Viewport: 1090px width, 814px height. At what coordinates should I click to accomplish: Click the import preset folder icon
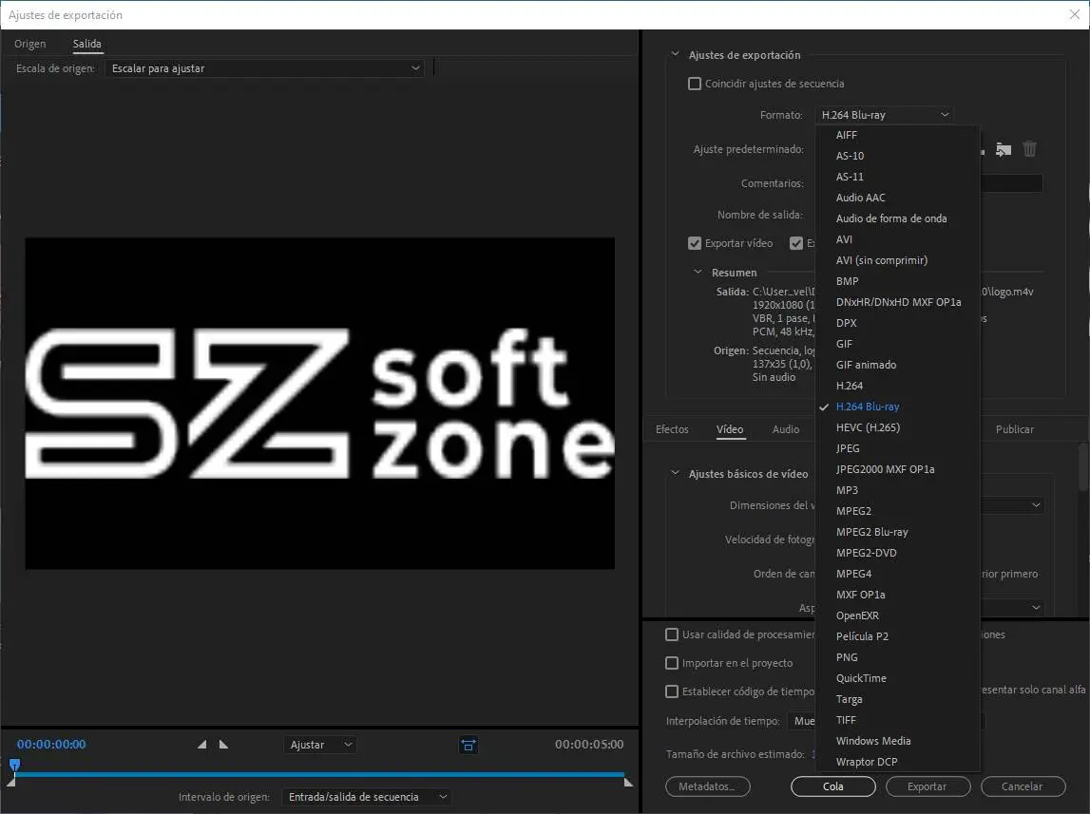[x=1004, y=149]
